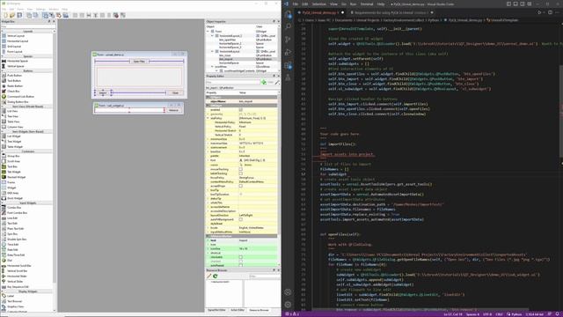
Task: Open the Testing flask icon in VS Code activity bar
Action: coord(288,77)
